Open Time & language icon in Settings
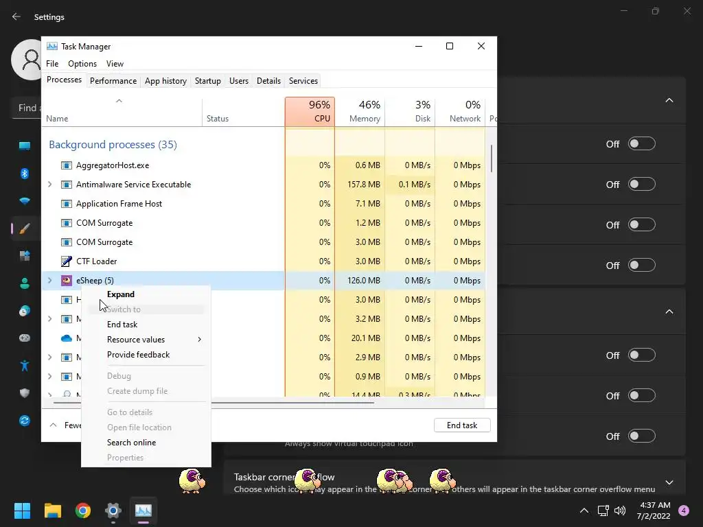Screen dimensions: 703x527 pos(25,311)
